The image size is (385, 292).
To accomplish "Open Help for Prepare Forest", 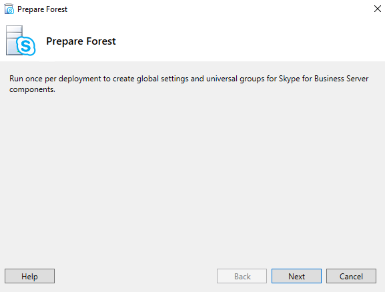I will coord(29,276).
